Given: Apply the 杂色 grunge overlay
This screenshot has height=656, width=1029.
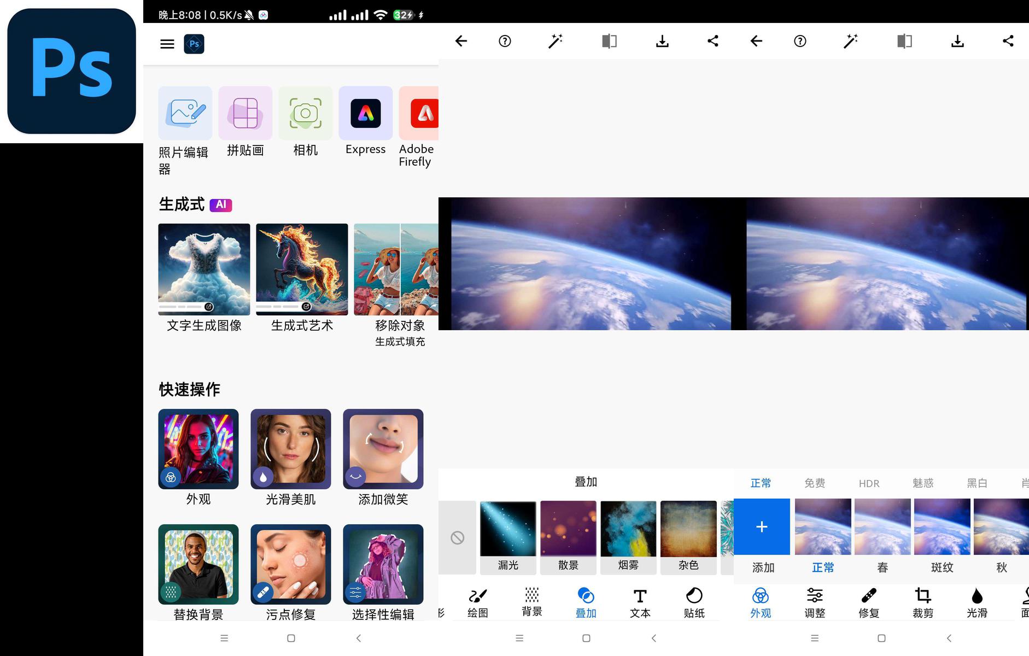Looking at the screenshot, I should click(688, 538).
